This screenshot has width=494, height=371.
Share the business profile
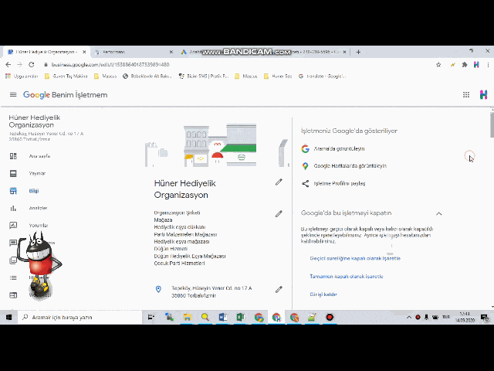pos(340,184)
